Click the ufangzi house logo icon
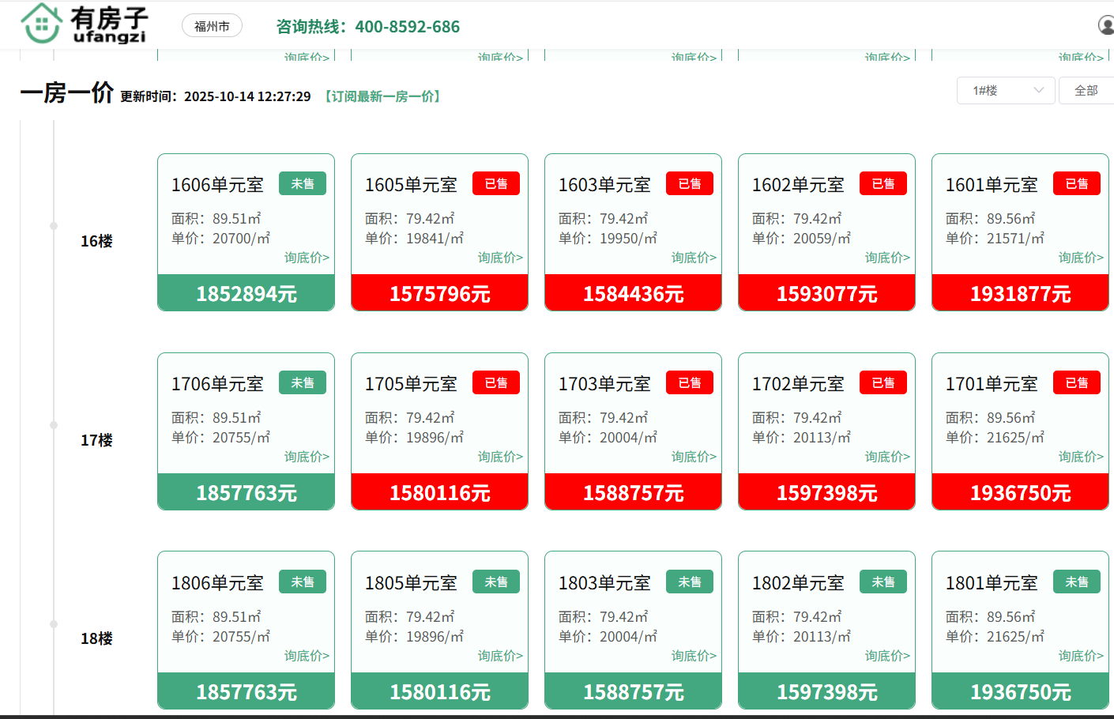Image resolution: width=1114 pixels, height=719 pixels. point(41,24)
